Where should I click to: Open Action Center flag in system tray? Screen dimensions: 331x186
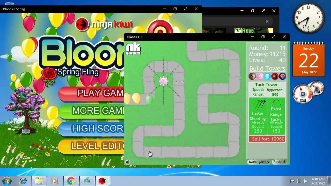(292, 181)
